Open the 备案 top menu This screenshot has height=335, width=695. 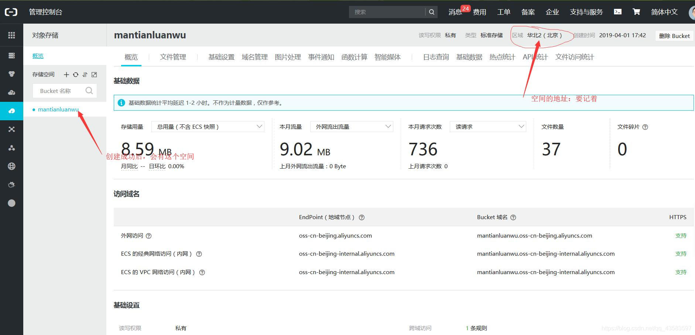(x=528, y=12)
